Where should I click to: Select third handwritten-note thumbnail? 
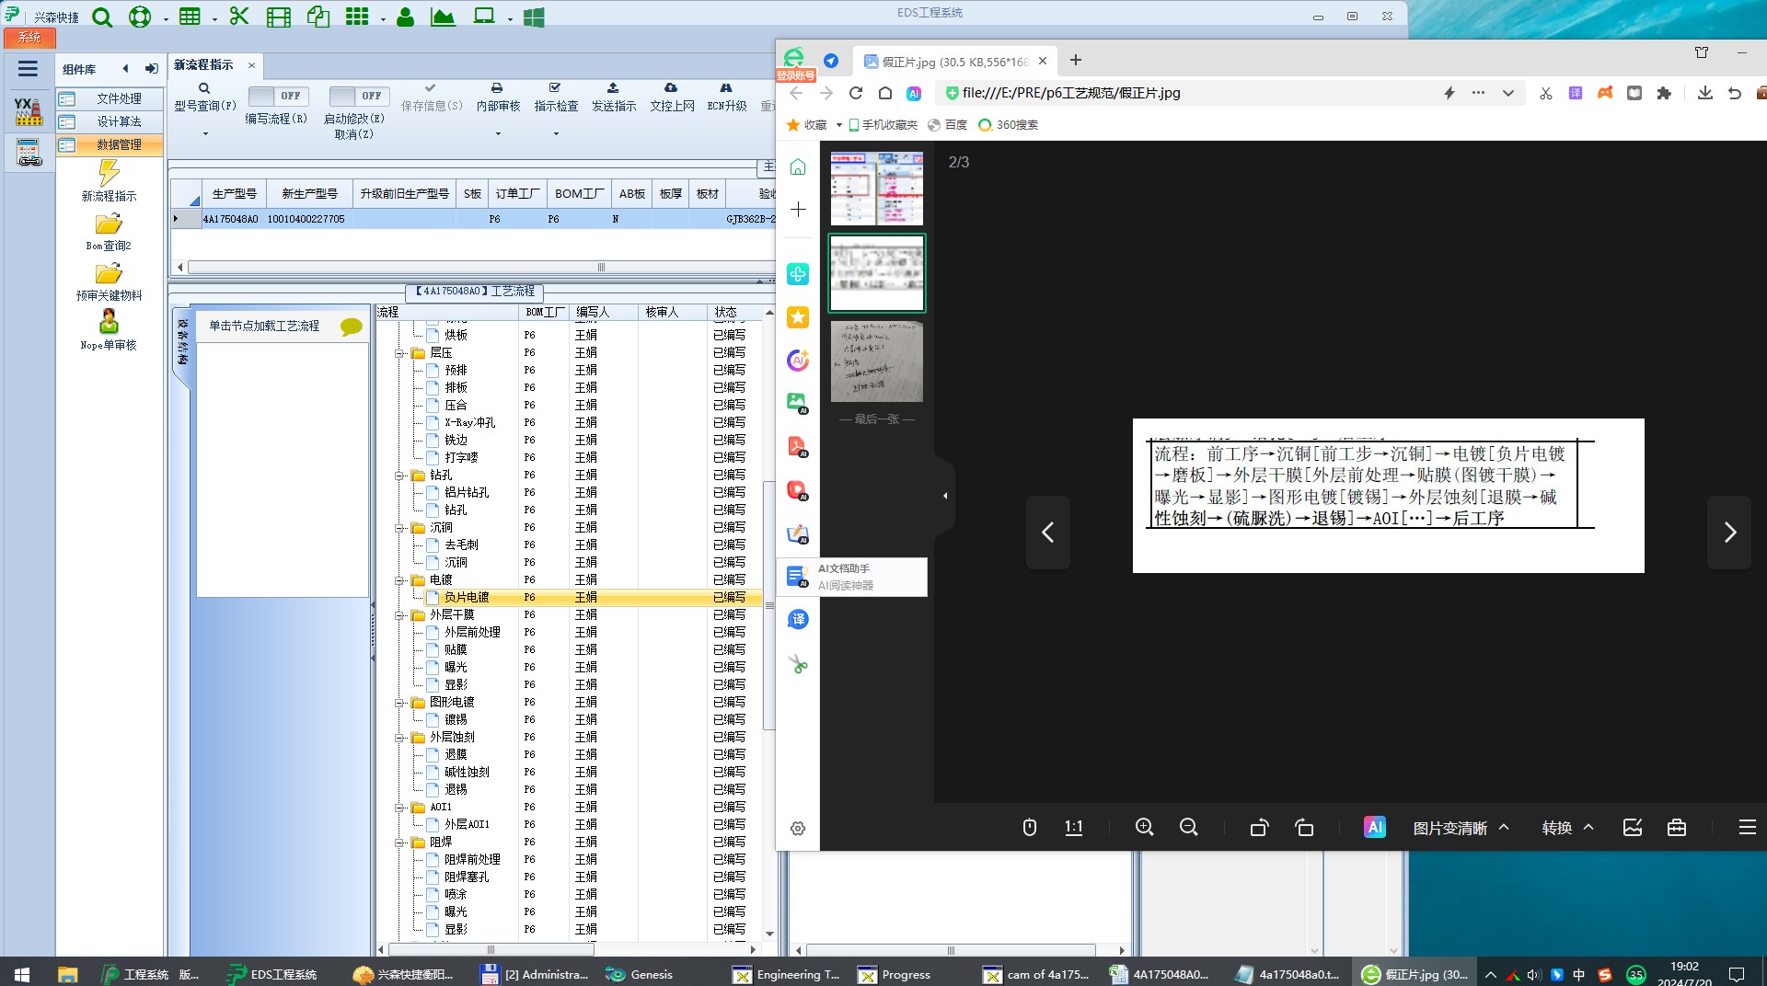coord(876,361)
